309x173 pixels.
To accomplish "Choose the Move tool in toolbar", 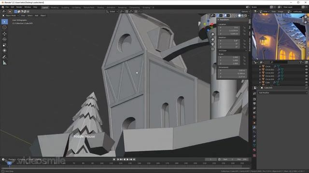I will (x=4, y=34).
